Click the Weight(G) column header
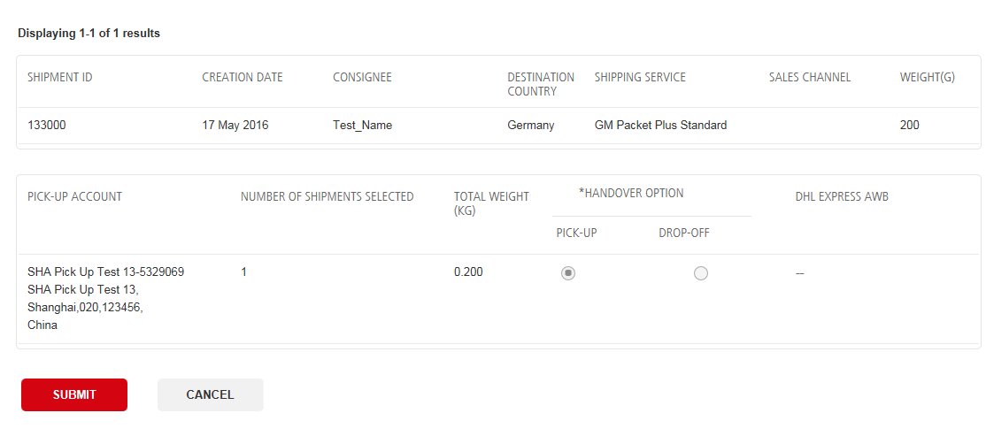This screenshot has width=986, height=436. point(928,78)
